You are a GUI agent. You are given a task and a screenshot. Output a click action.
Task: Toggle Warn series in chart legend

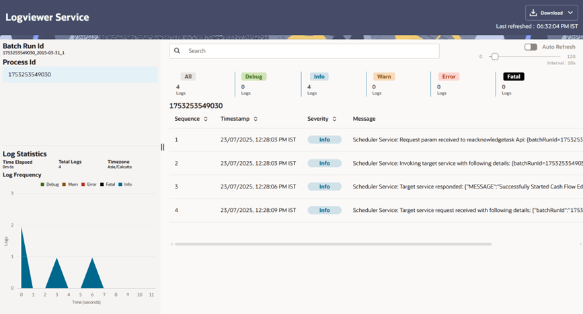tap(70, 185)
